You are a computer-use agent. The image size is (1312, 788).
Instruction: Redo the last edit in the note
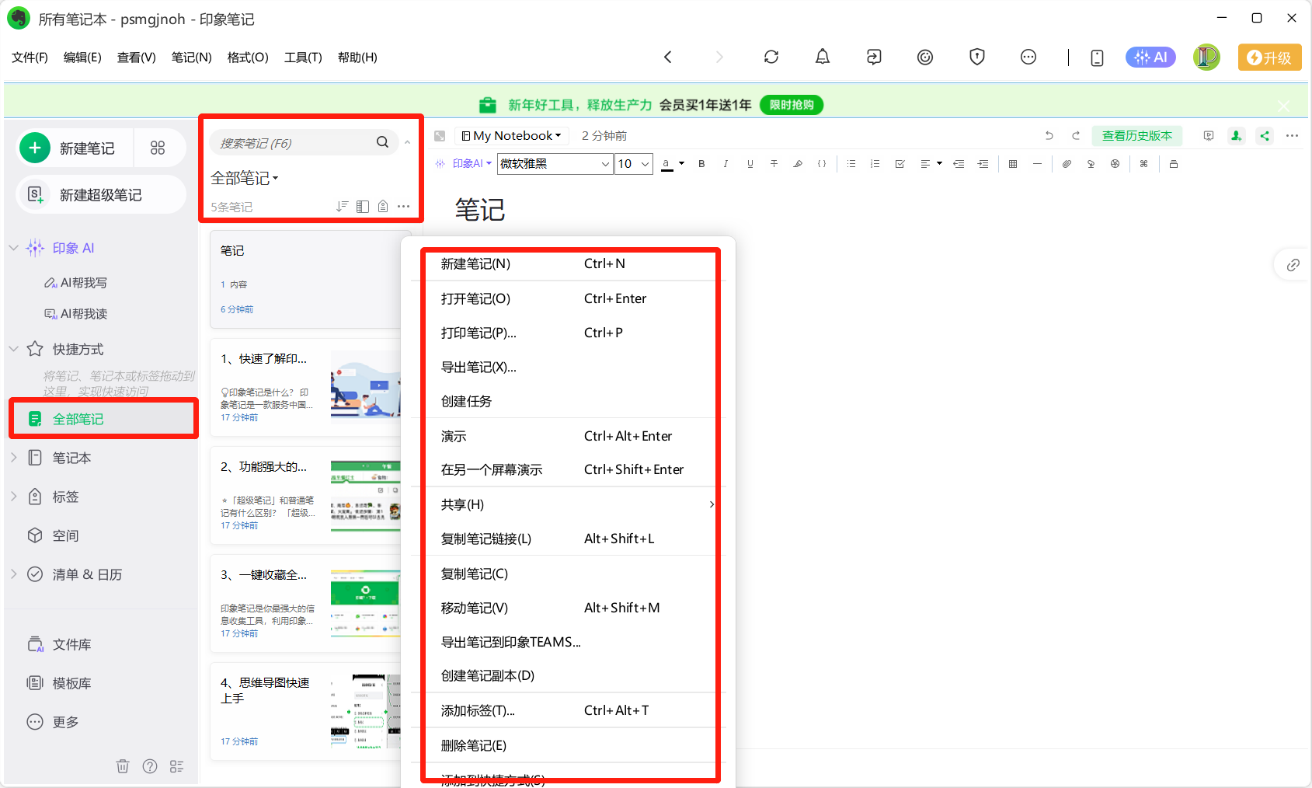(1076, 136)
